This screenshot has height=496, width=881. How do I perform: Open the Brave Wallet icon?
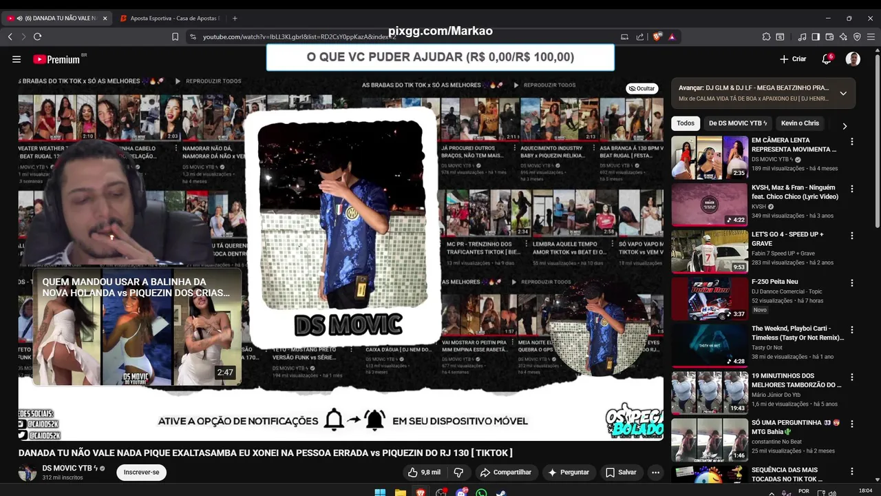tap(829, 37)
